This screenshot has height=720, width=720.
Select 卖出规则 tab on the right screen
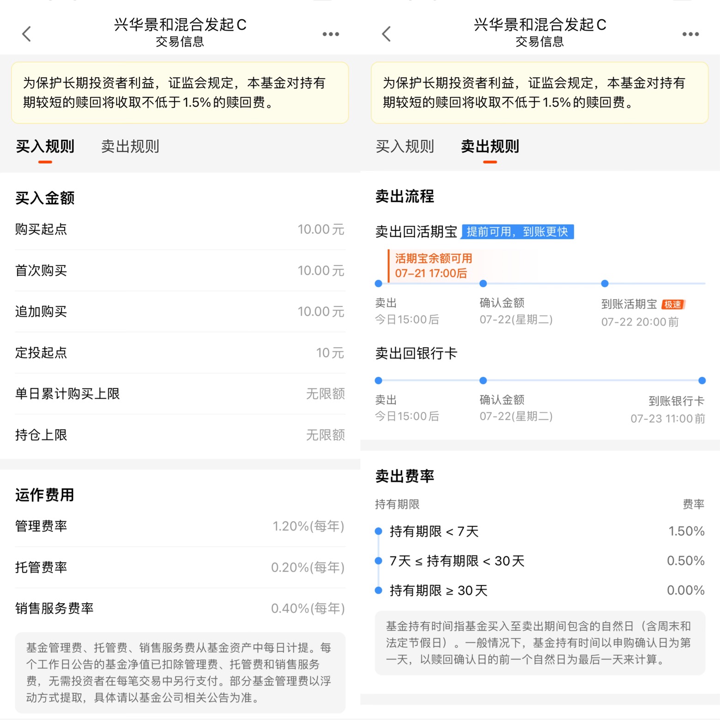tap(490, 147)
